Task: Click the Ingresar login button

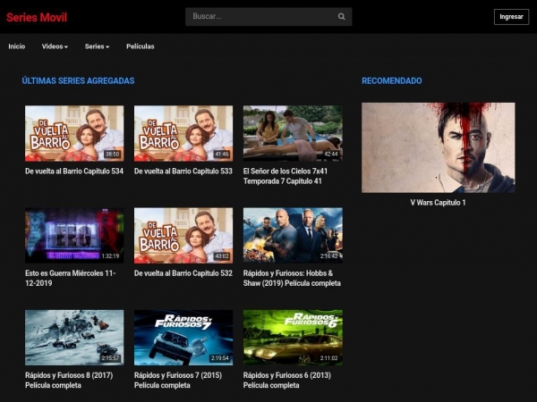Action: coord(511,17)
